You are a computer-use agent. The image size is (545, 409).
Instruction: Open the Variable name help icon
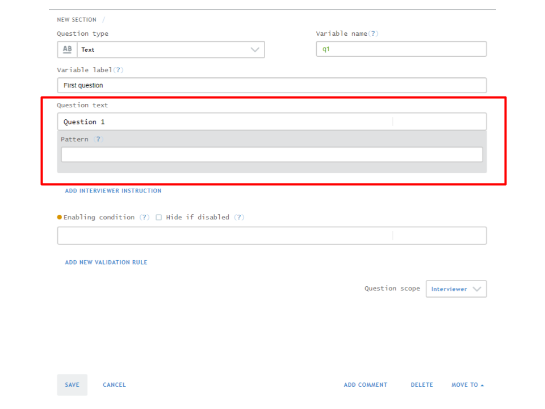tap(374, 34)
